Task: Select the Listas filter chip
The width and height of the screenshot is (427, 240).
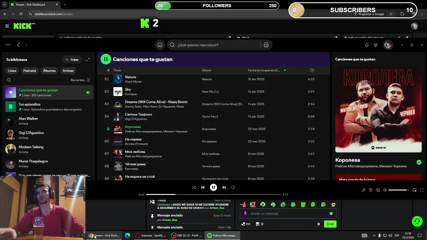Action: pyautogui.click(x=12, y=71)
